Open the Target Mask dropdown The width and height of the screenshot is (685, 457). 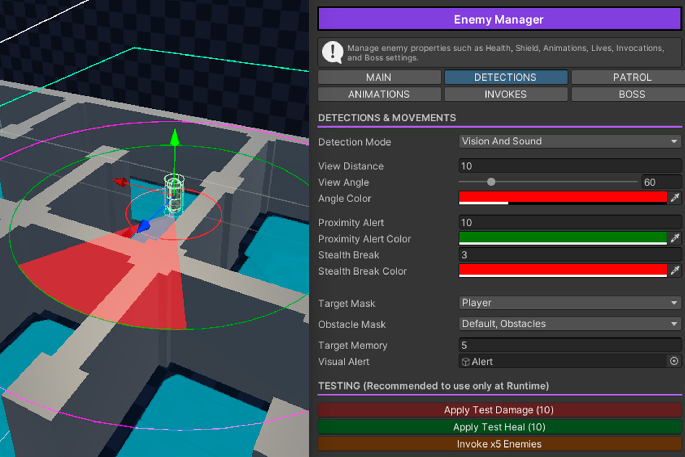pyautogui.click(x=569, y=303)
